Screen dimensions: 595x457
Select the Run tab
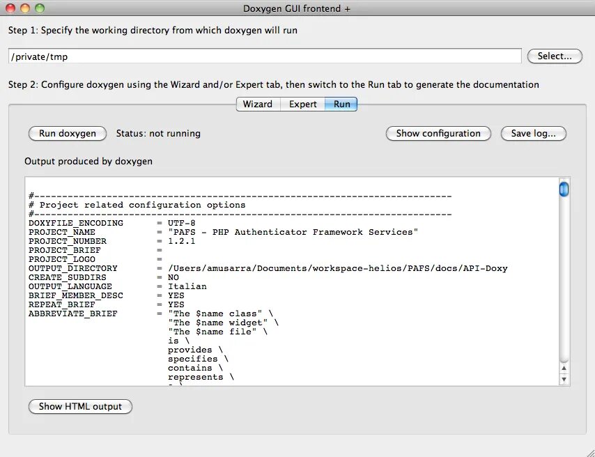coord(341,104)
